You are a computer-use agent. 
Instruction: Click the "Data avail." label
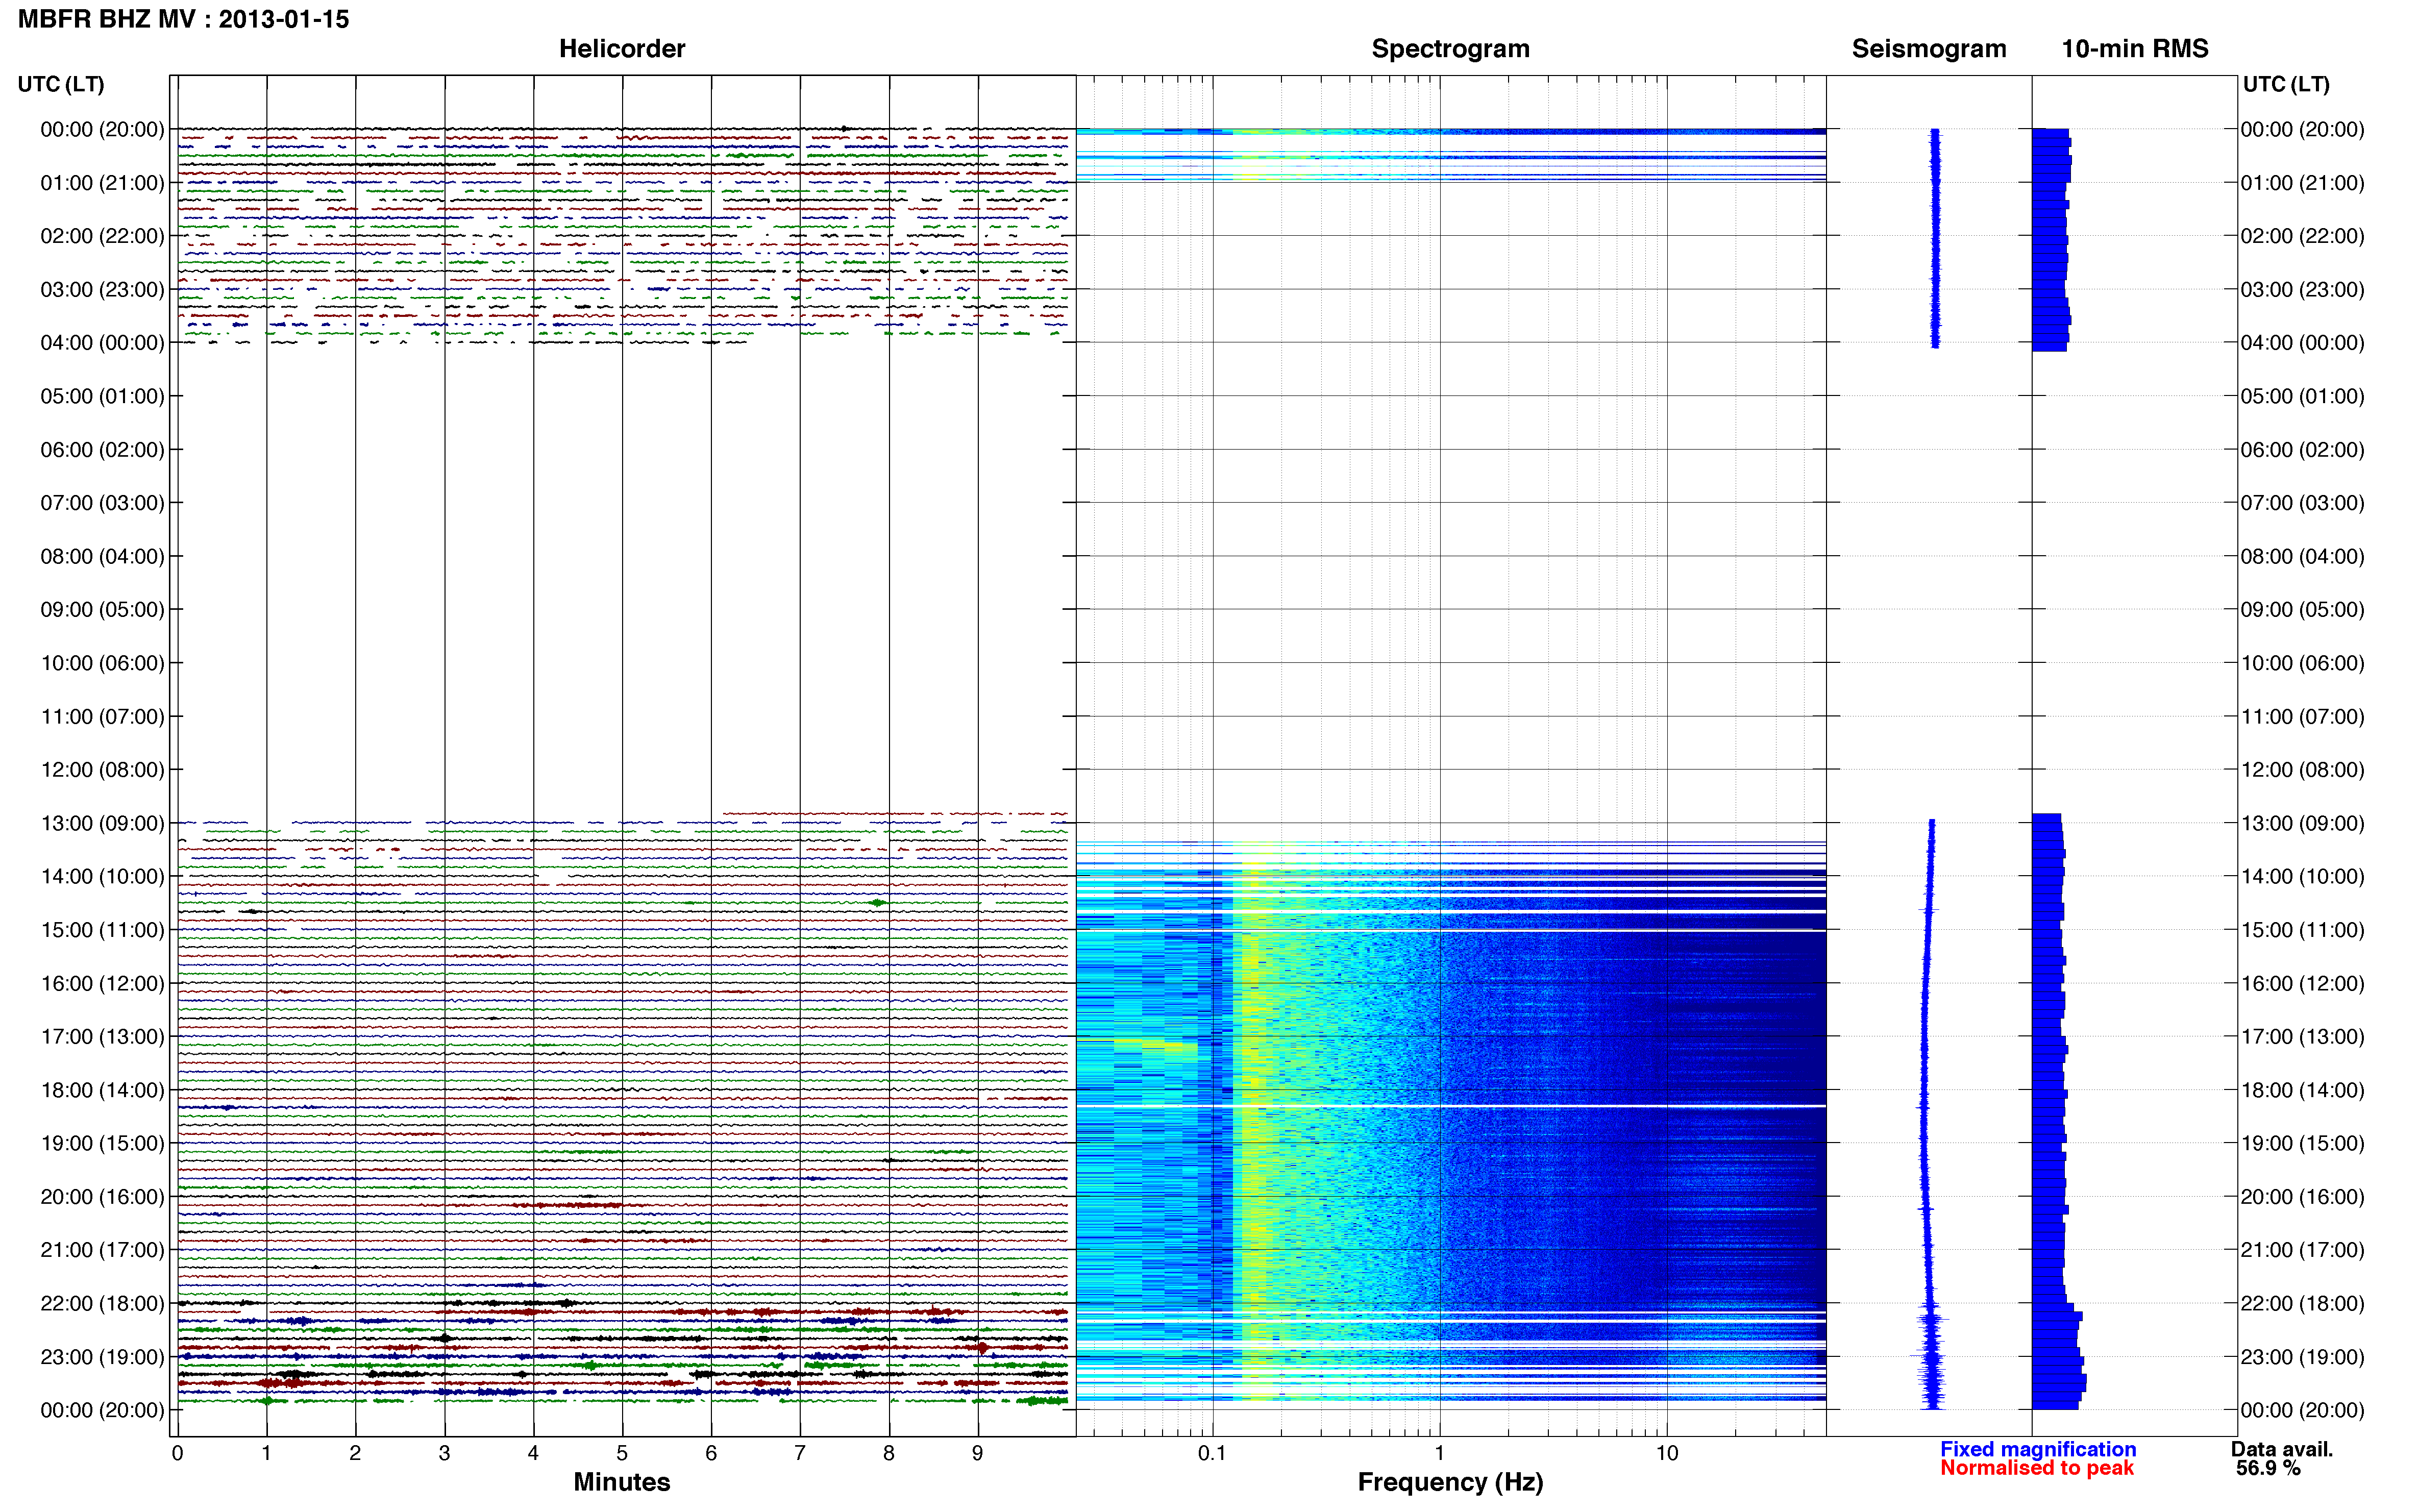click(2281, 1449)
